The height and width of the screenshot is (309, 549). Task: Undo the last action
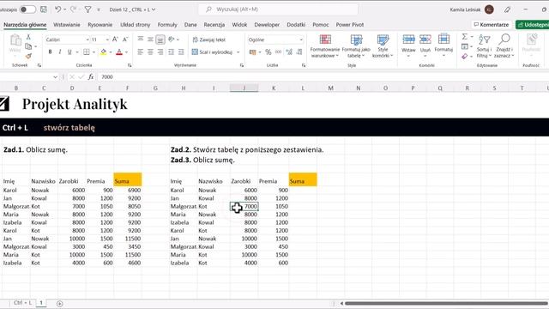[x=57, y=9]
